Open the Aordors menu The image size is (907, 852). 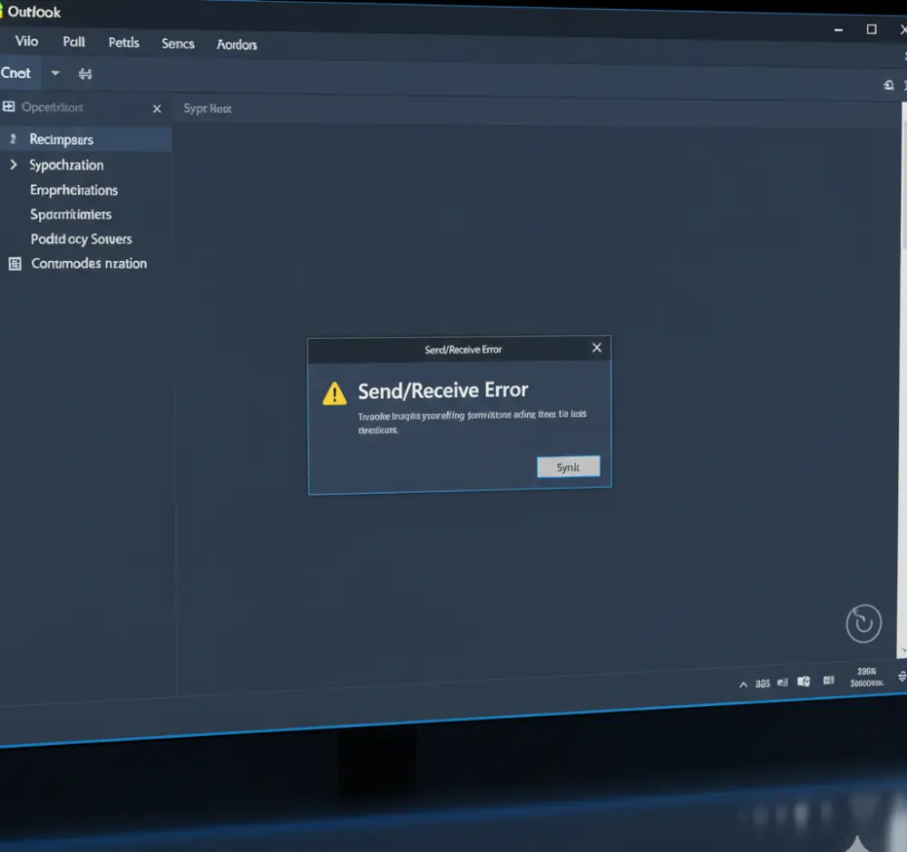[237, 44]
